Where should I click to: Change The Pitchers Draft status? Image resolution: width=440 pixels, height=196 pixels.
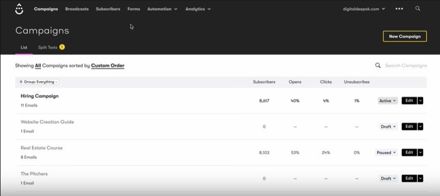tap(388, 178)
